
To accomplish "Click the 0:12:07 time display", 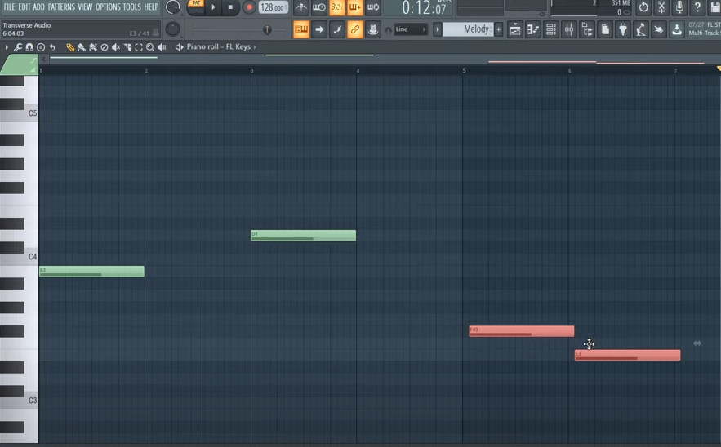I will tap(424, 8).
